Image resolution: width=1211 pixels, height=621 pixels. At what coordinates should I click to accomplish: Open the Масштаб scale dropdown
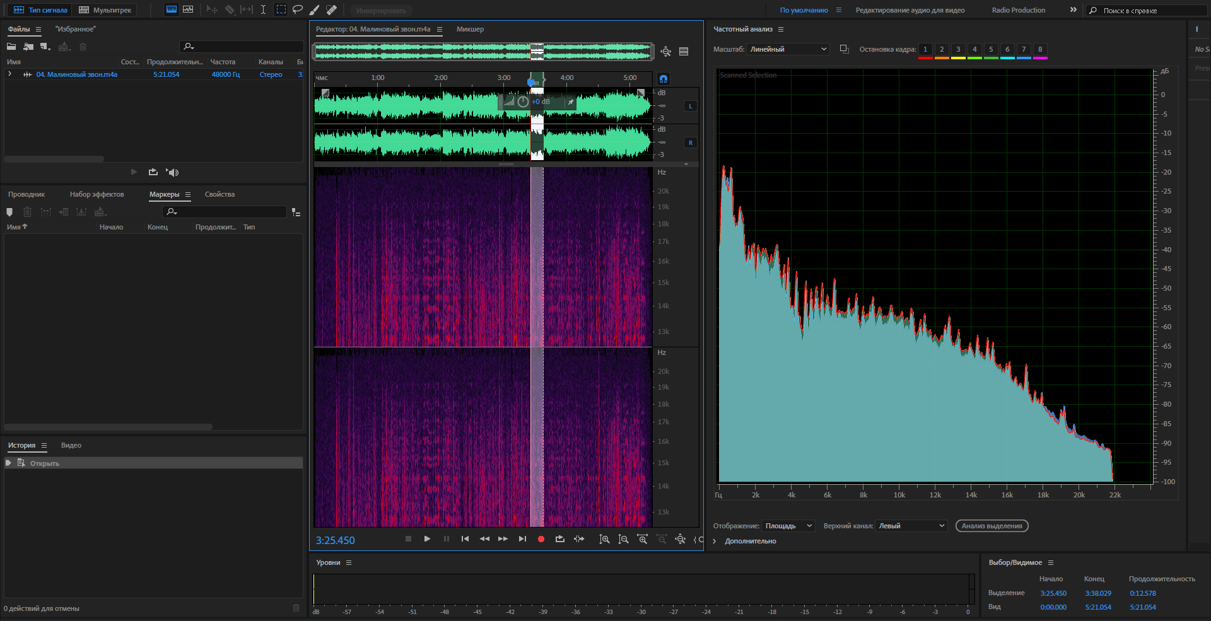pyautogui.click(x=788, y=49)
